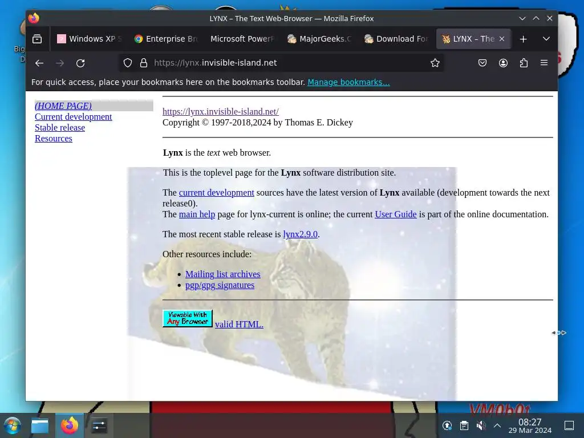This screenshot has height=438, width=584.
Task: Open the system settings taskbar icon
Action: coord(99,425)
